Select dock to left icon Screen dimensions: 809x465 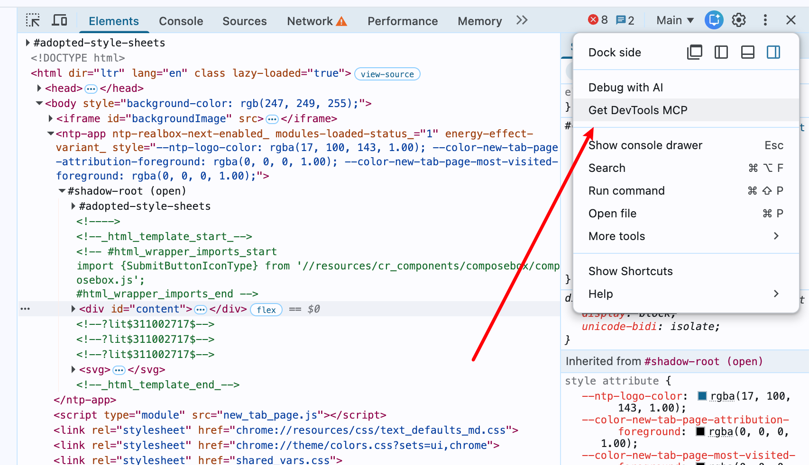click(x=721, y=52)
